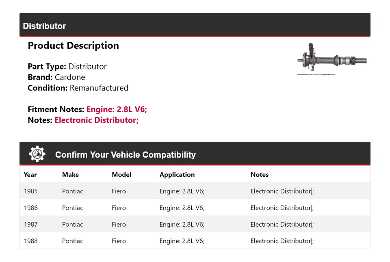Click Fiero in the 1988 row
Viewport: 390px width, 262px height.
coord(119,241)
